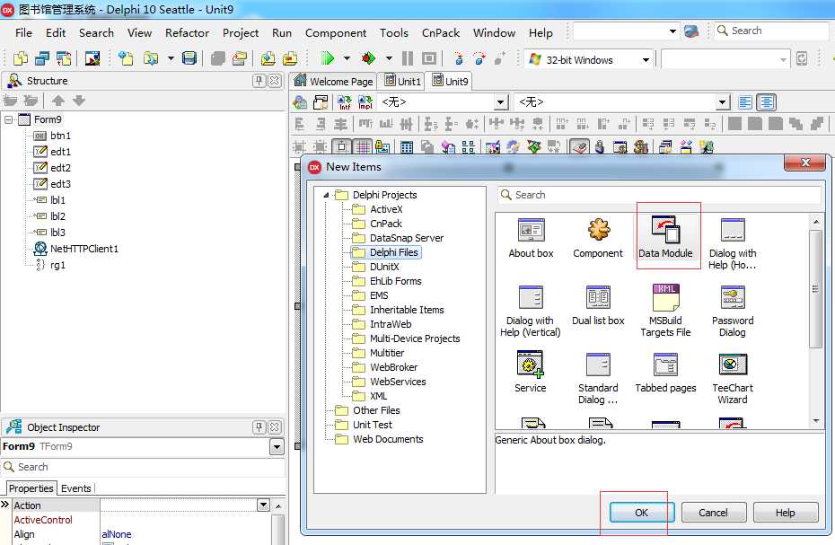The height and width of the screenshot is (545, 835).
Task: Click scroll down arrow of items list
Action: click(816, 421)
